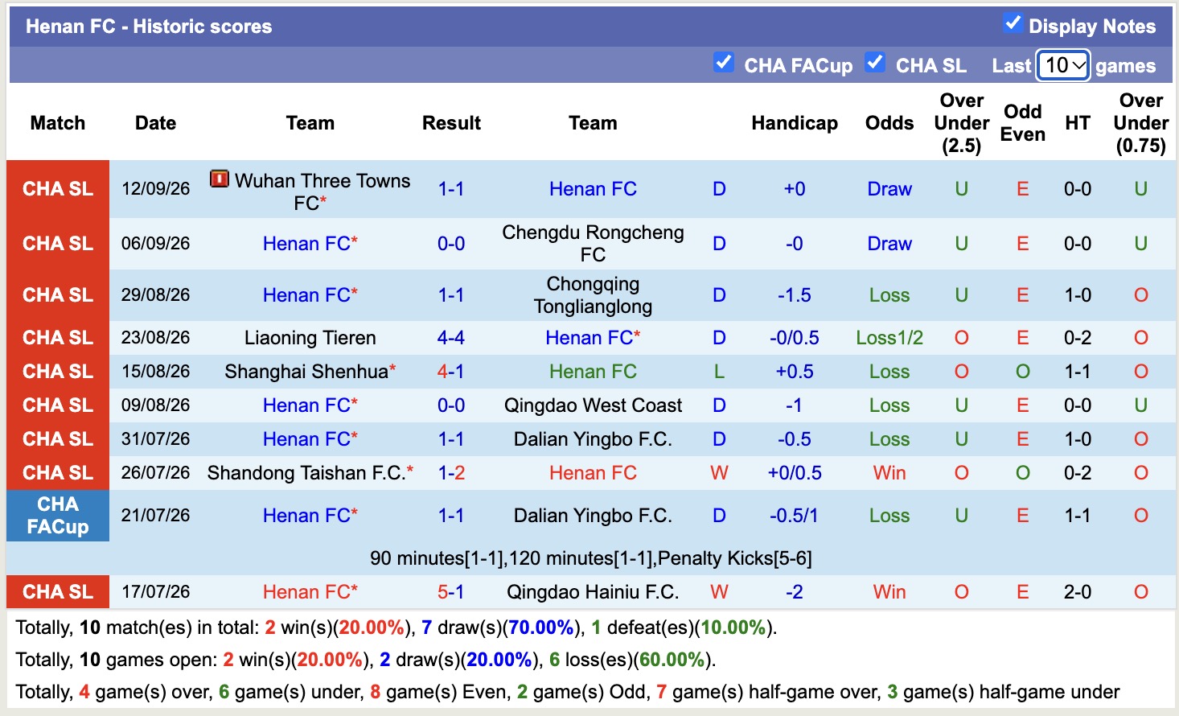Click the Win odds cell for 17/07/26
The height and width of the screenshot is (716, 1179).
pyautogui.click(x=889, y=592)
